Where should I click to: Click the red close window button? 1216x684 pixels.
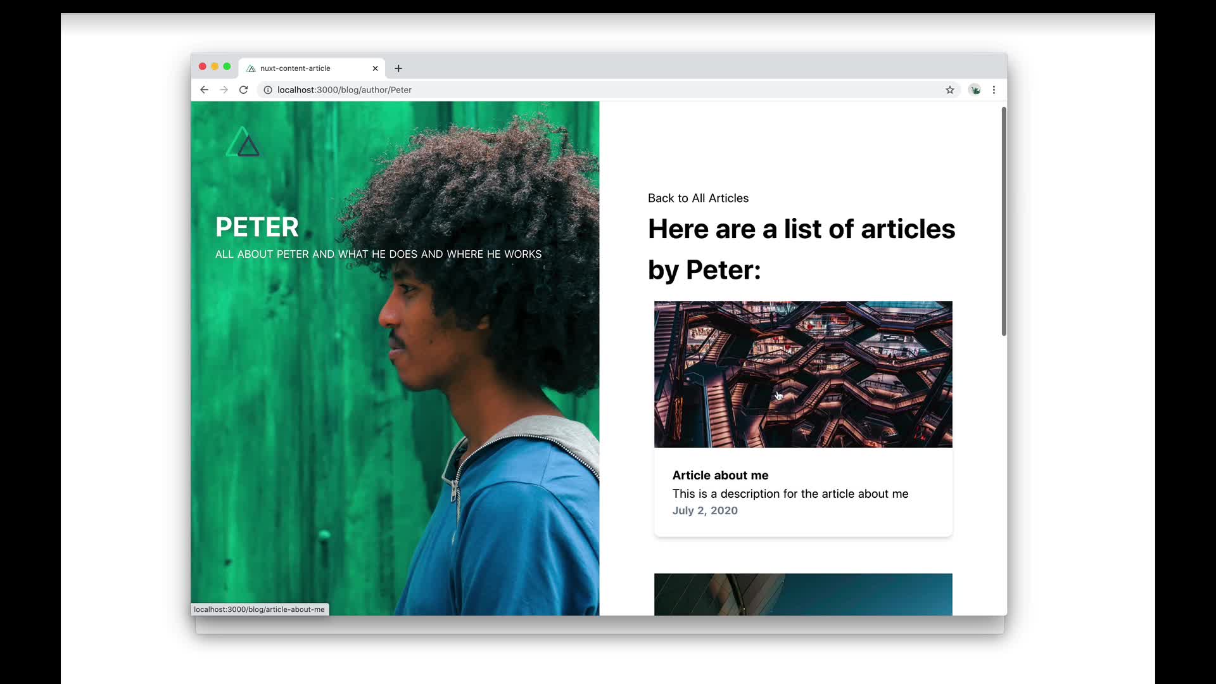(203, 66)
